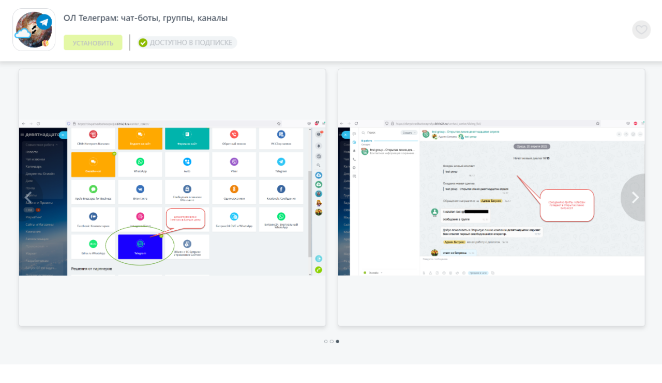The width and height of the screenshot is (662, 383).
Task: Go to the previous screenshot with the left arrow
Action: point(28,197)
